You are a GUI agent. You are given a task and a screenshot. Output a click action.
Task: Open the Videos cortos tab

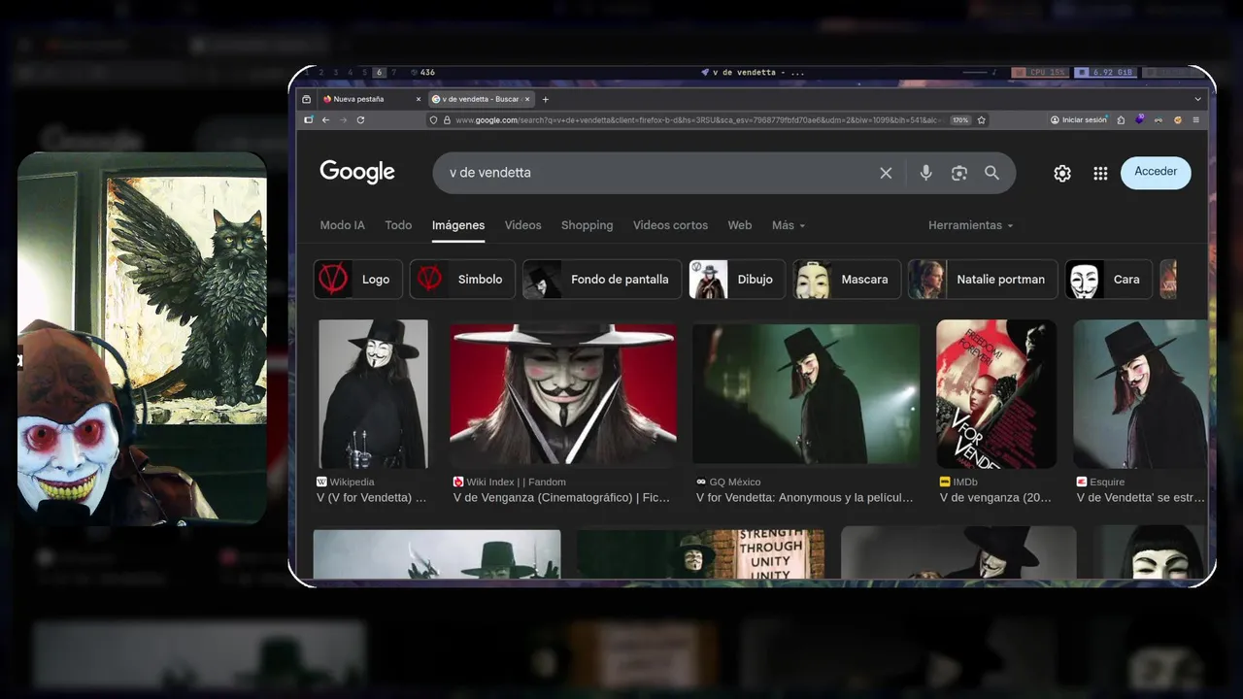click(x=670, y=225)
